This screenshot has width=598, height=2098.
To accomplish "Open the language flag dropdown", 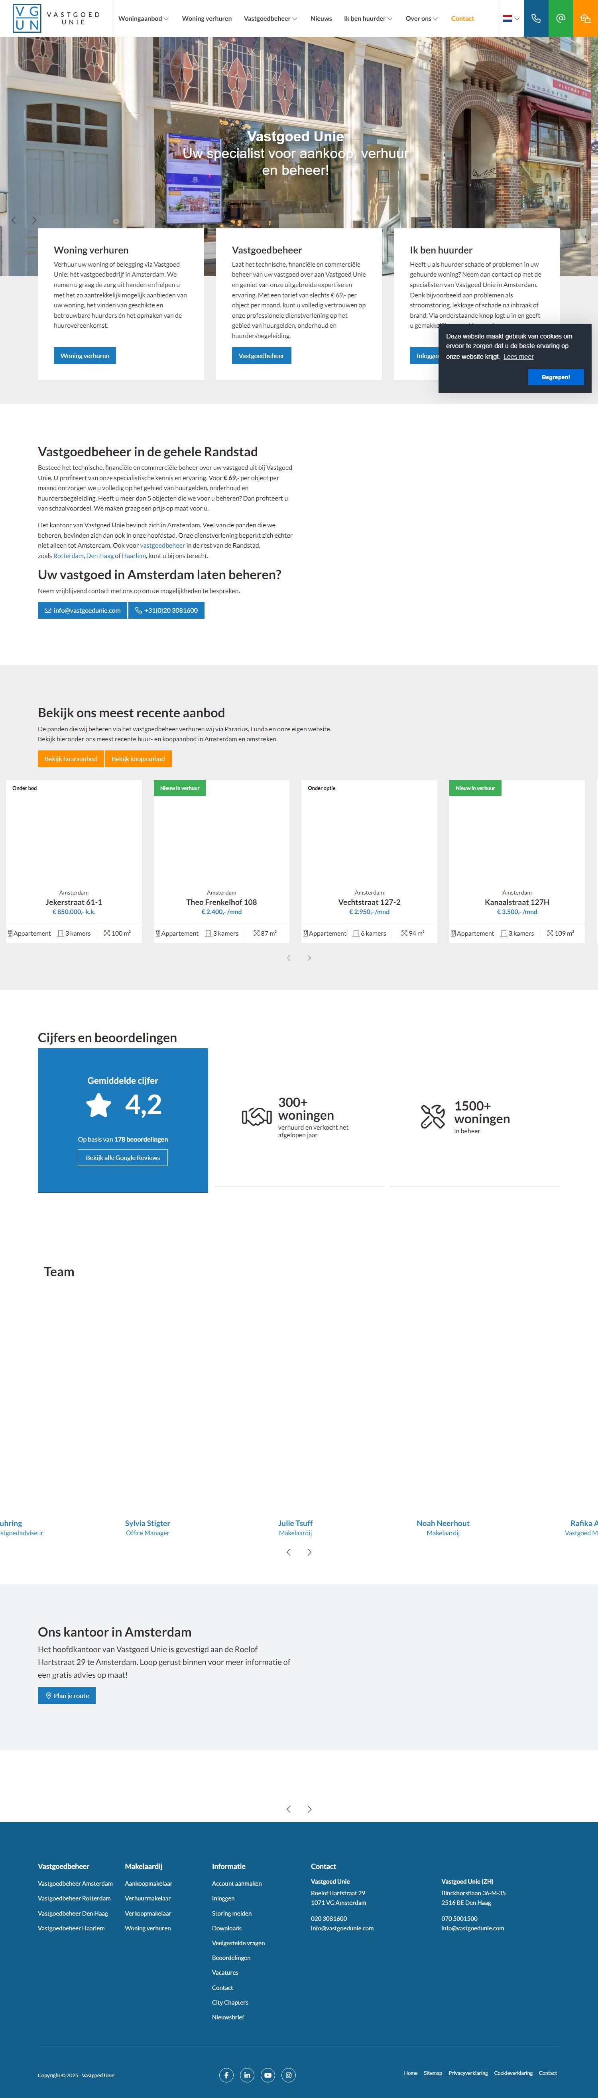I will 510,18.
